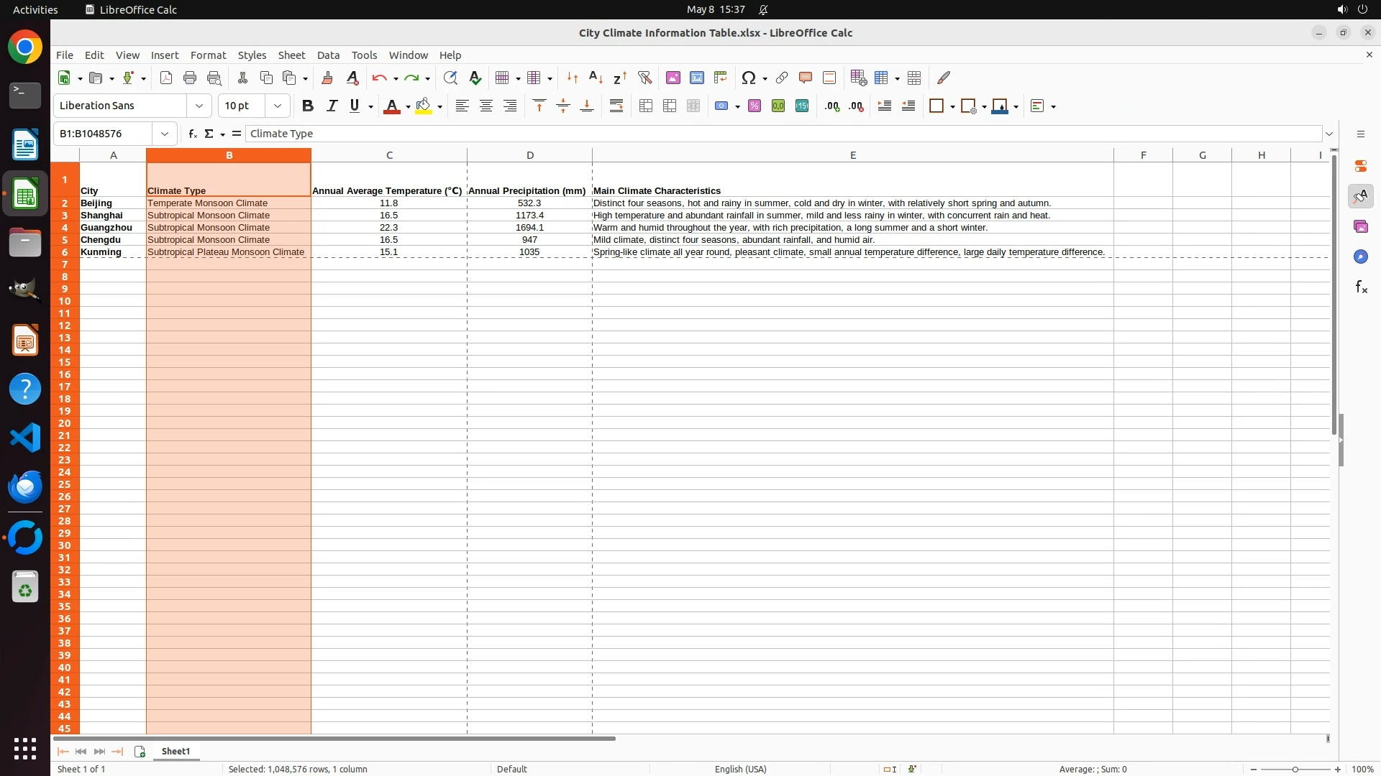The height and width of the screenshot is (776, 1381).
Task: Click the Merge and Center Cells icon
Action: tap(646, 106)
